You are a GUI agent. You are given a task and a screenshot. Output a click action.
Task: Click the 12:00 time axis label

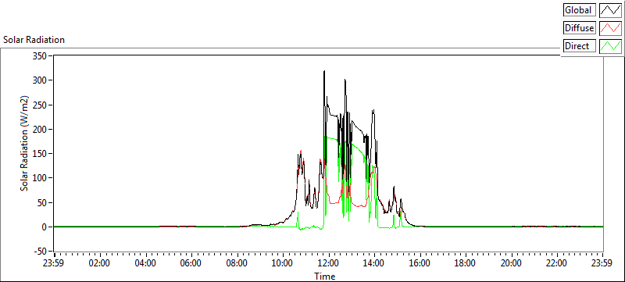329,263
